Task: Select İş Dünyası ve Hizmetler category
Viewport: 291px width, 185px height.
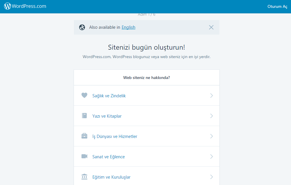Action: click(x=147, y=136)
